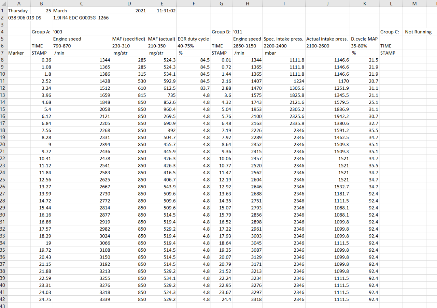Select the column A header
437x308 pixels.
click(18, 3)
